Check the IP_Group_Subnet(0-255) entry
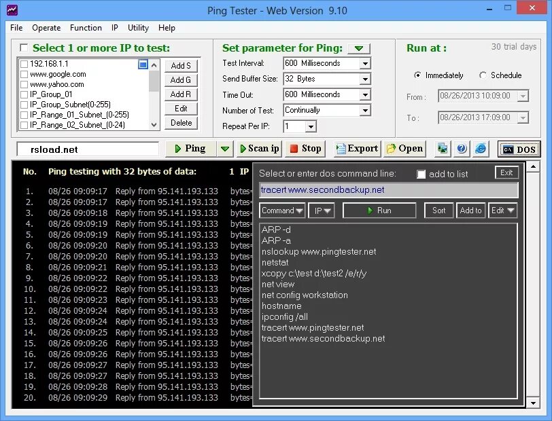 tap(24, 105)
